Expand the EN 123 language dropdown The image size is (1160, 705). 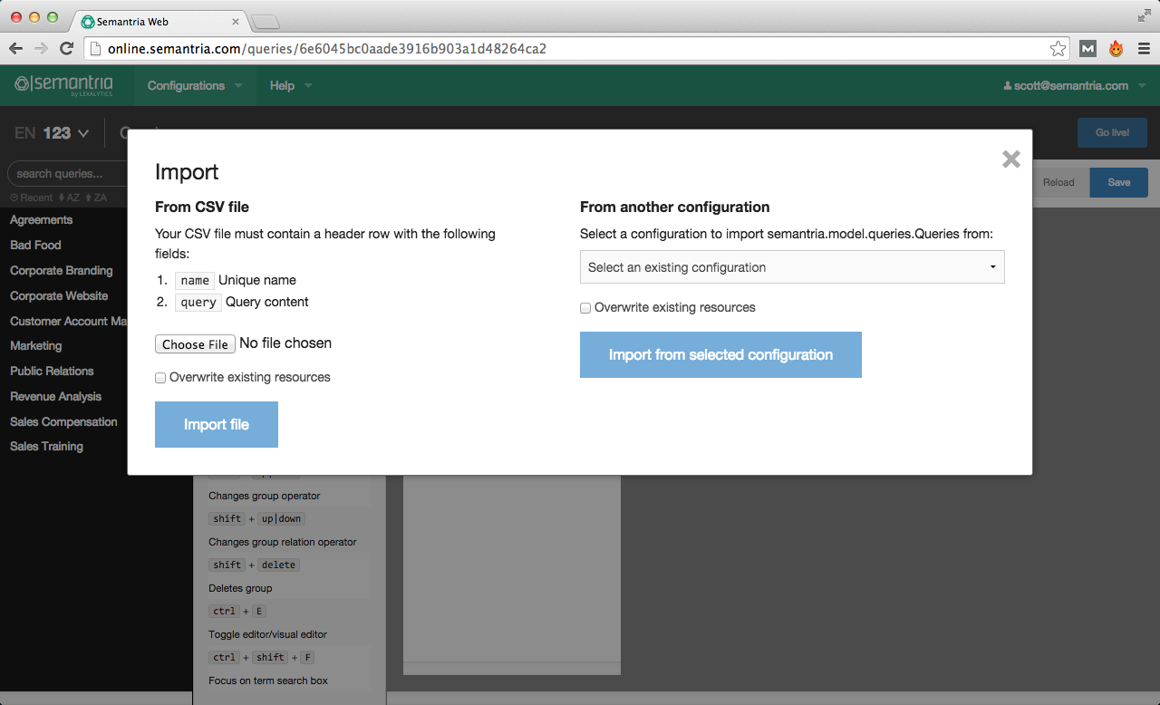coord(50,131)
